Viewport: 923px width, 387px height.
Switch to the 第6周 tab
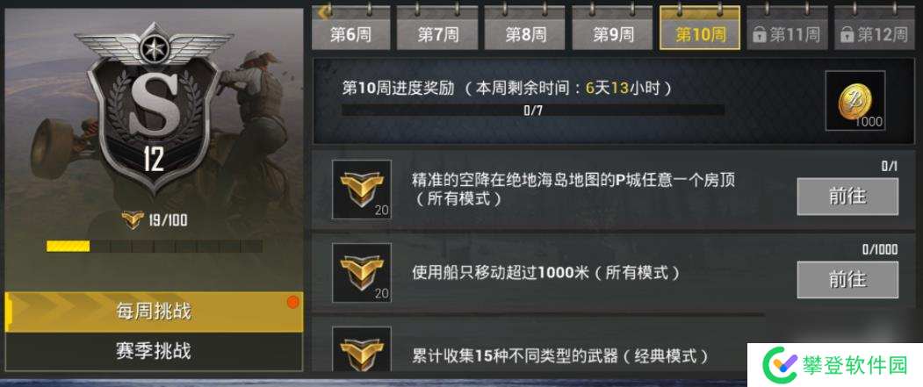point(350,28)
